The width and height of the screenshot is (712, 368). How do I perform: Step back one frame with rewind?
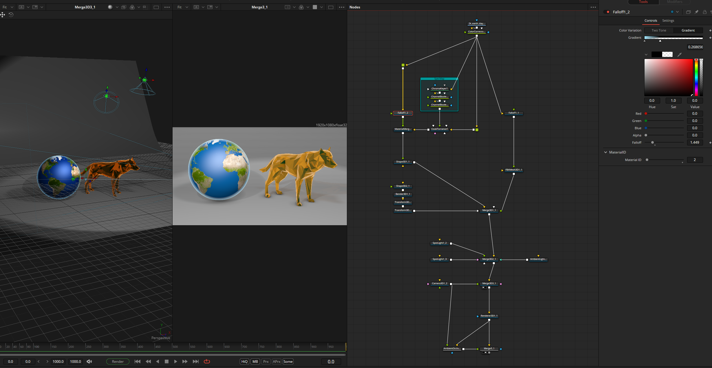(x=148, y=361)
